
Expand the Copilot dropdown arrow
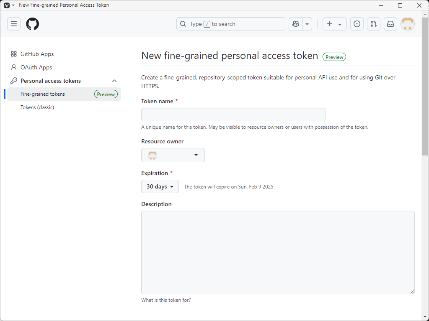pyautogui.click(x=307, y=24)
